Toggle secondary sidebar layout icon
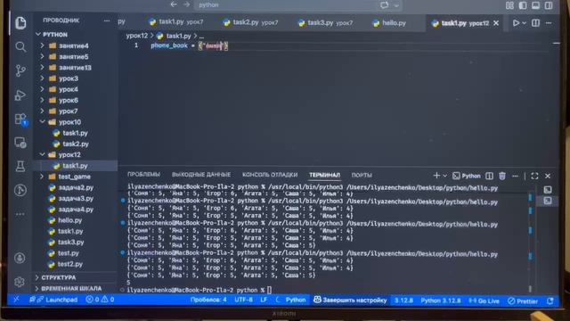 pos(549,5)
